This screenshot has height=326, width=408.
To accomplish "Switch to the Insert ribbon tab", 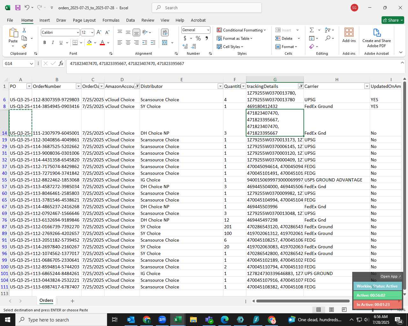I will pyautogui.click(x=45, y=20).
